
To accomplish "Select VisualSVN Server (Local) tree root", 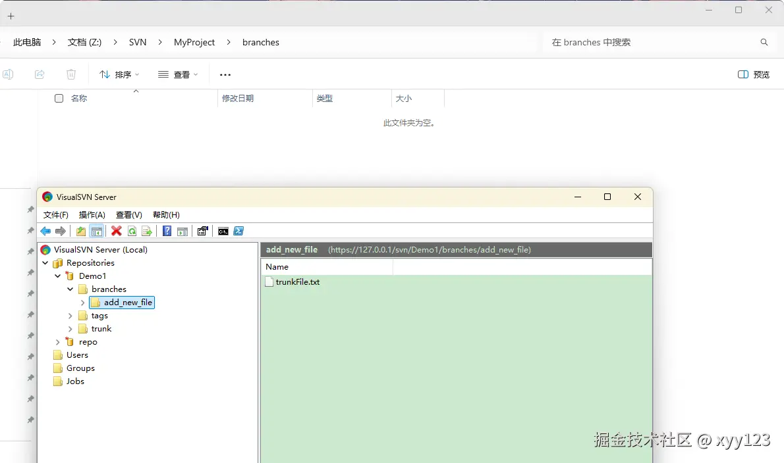I will pos(101,249).
